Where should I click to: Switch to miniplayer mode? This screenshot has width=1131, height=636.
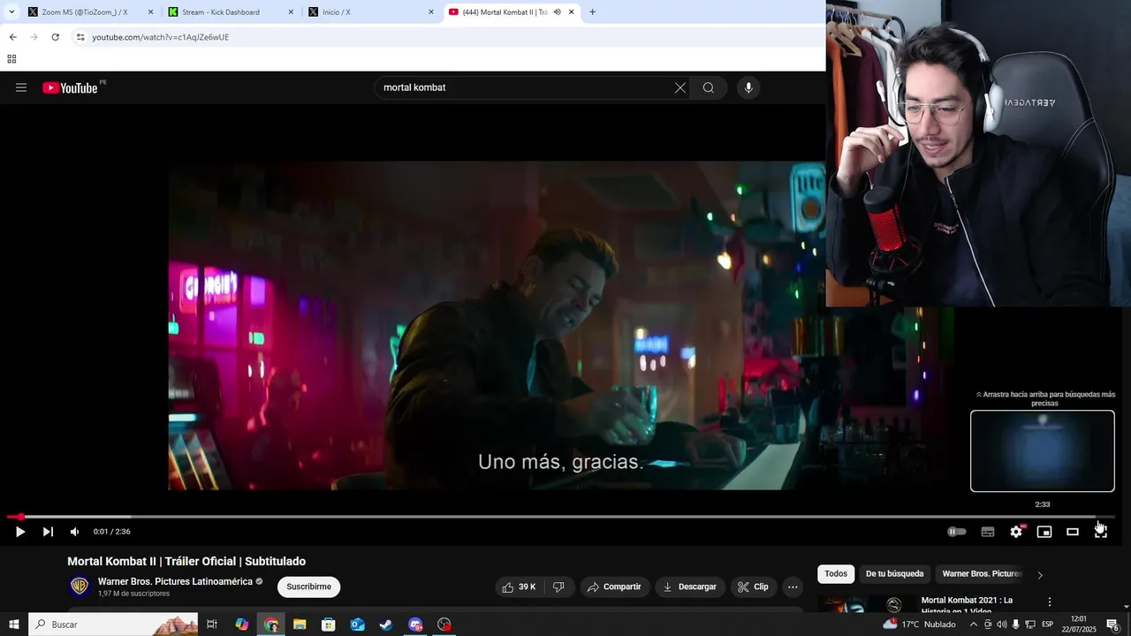[1044, 532]
